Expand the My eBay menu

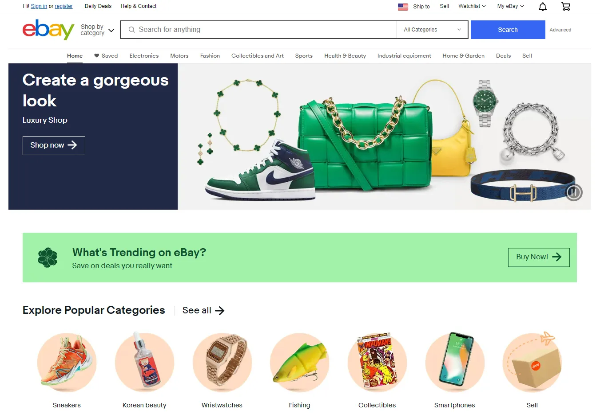point(511,6)
